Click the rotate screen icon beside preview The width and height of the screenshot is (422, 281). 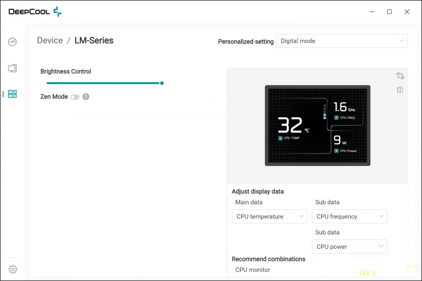tap(400, 76)
